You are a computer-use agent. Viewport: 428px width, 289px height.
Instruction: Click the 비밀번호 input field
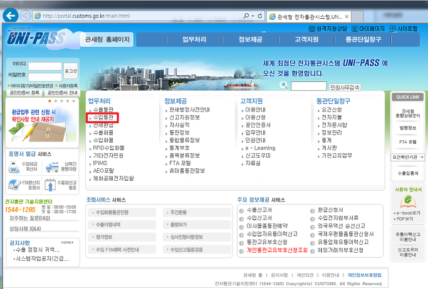point(45,77)
